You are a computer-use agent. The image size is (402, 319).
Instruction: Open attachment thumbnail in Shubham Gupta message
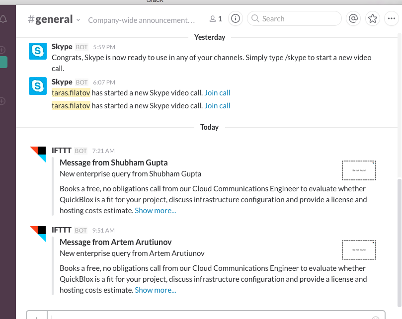(359, 170)
